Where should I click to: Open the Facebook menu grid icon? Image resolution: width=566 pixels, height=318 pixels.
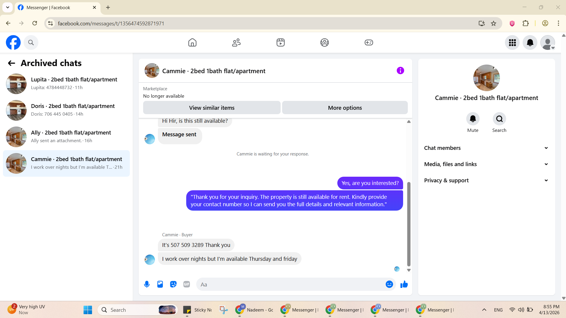coord(512,43)
